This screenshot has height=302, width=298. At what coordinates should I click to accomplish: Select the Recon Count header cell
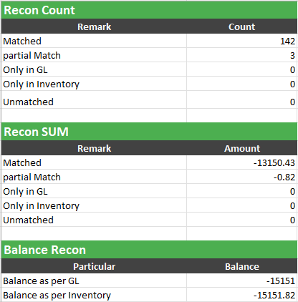pos(149,10)
